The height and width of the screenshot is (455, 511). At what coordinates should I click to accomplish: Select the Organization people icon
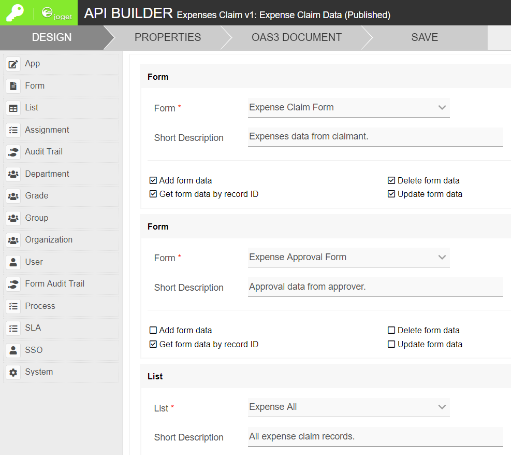pyautogui.click(x=13, y=240)
